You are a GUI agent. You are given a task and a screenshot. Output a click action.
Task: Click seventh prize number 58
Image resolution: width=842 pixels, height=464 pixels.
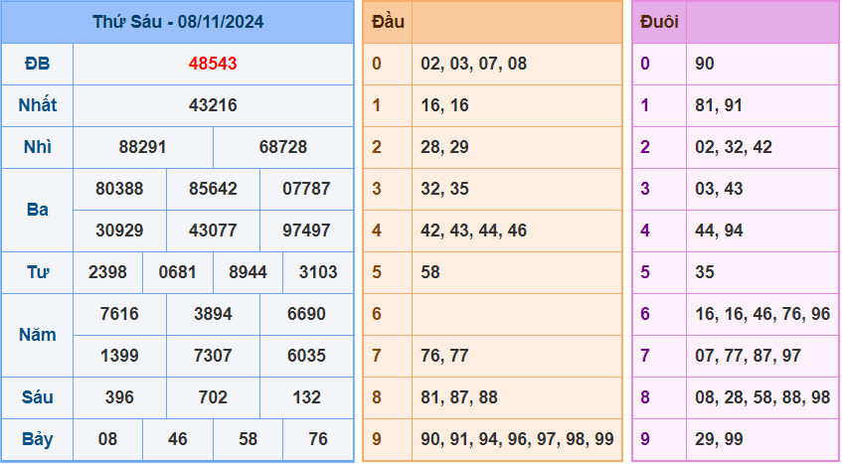(248, 439)
